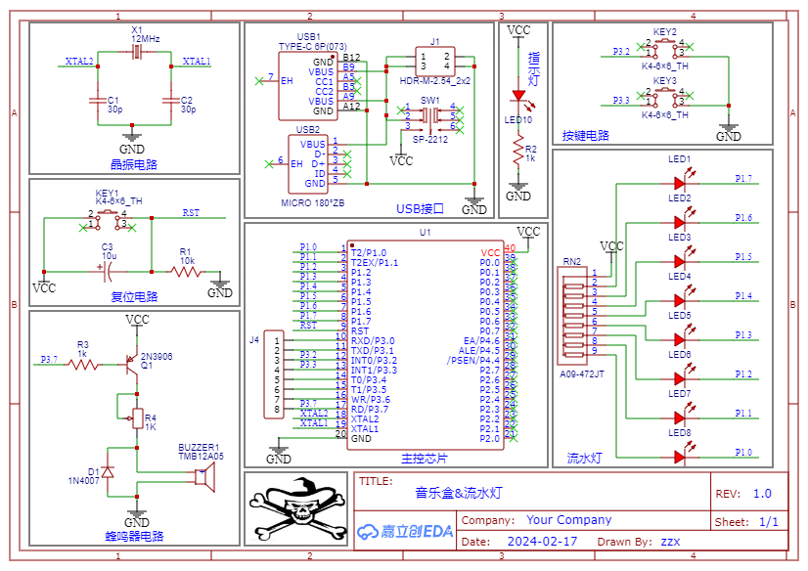Click the 晶振电路 section title
Viewport: 808px width, 571px height.
(134, 165)
